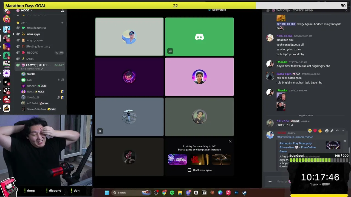Open the шуух_хурал text channel
The height and width of the screenshot is (197, 351).
pyautogui.click(x=40, y=40)
